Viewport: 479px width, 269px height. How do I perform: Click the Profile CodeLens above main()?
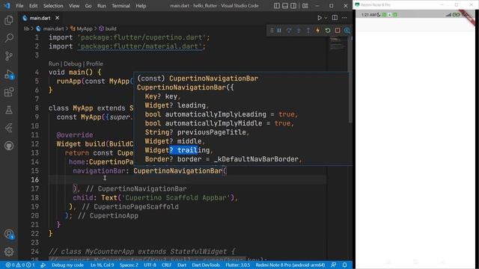(94, 64)
